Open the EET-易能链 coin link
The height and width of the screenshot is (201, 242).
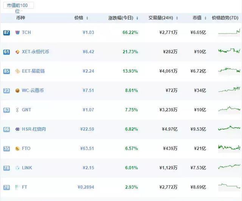click(x=33, y=71)
